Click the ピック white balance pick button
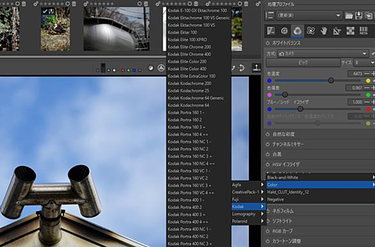This screenshot has height=247, width=375. [303, 63]
